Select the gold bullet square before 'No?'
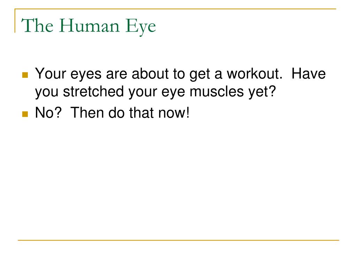This screenshot has width=357, height=267. (25, 114)
